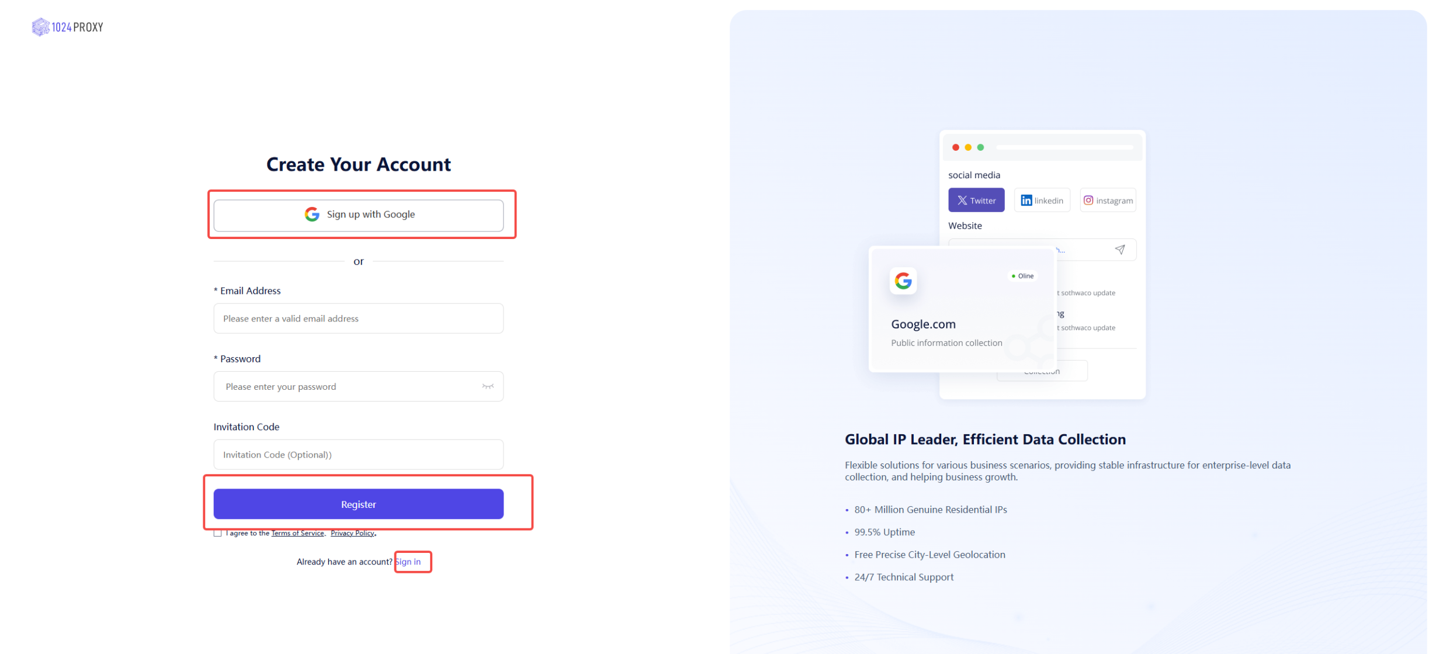This screenshot has height=654, width=1436.
Task: Select the Twitter social media tab
Action: [976, 200]
